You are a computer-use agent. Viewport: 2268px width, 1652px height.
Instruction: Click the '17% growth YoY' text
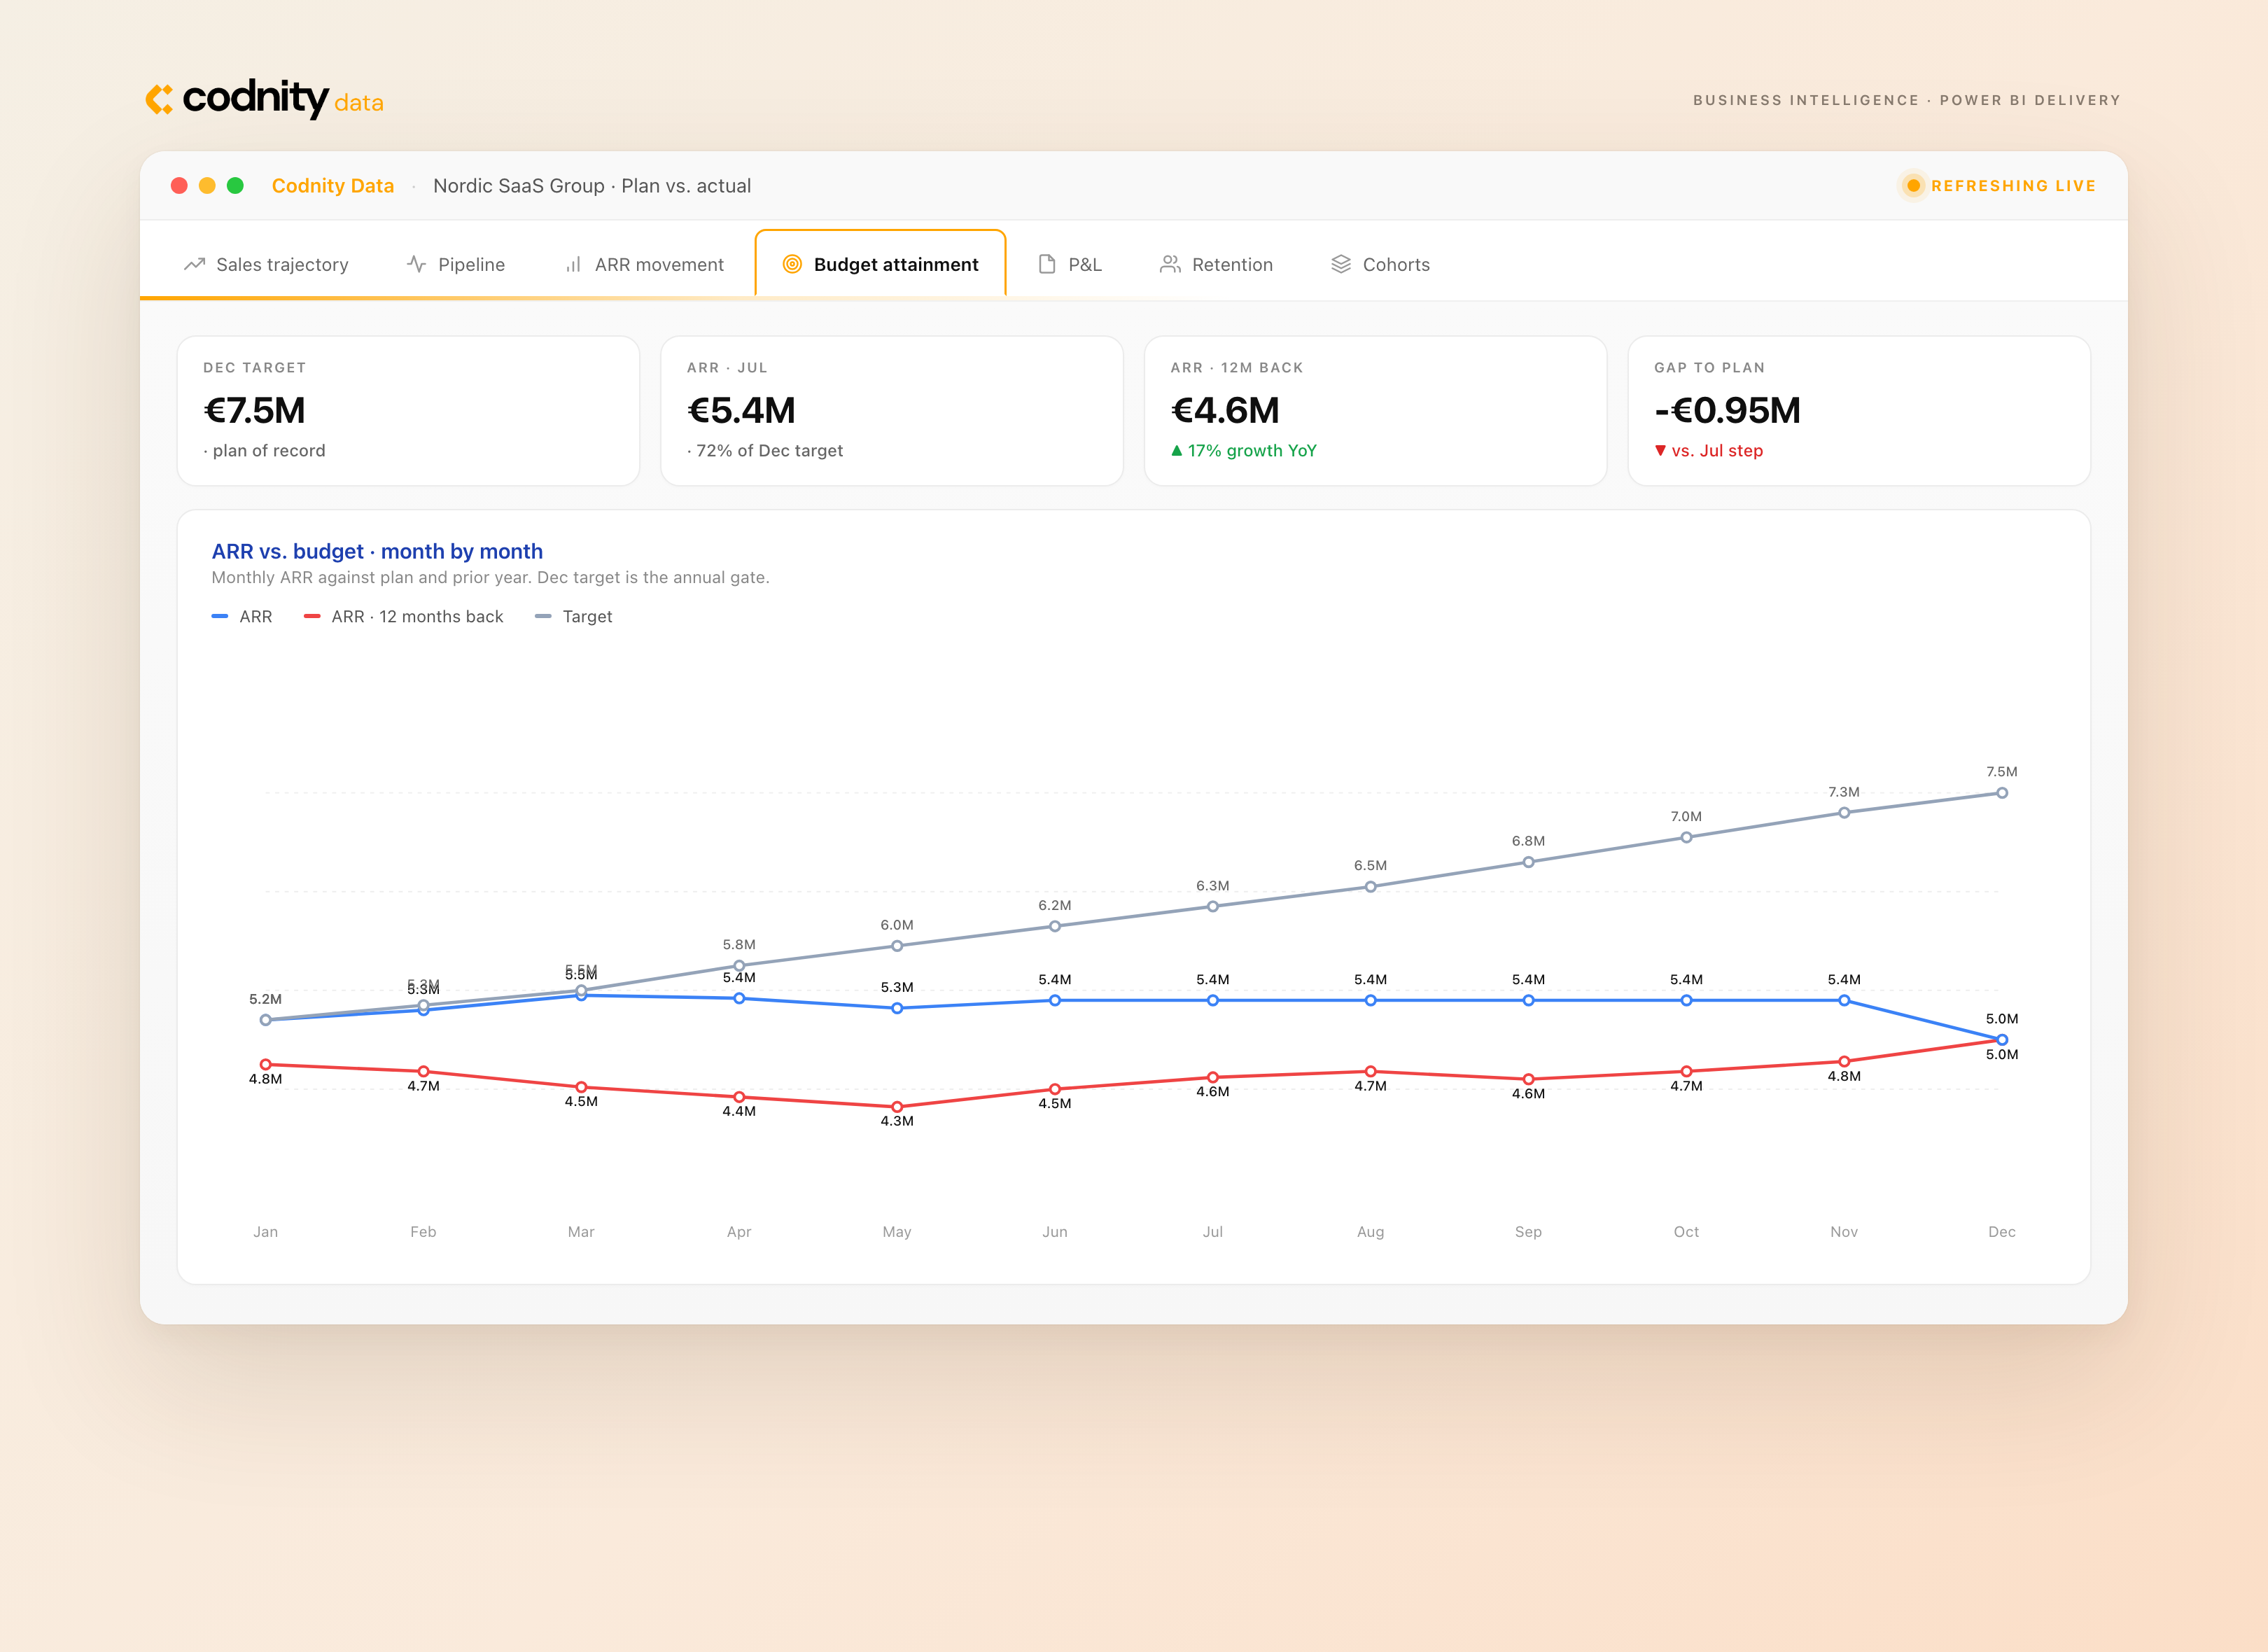[x=1252, y=451]
